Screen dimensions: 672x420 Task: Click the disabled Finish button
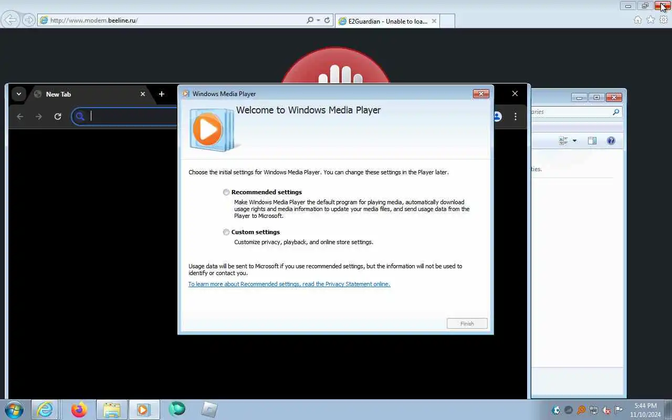pyautogui.click(x=467, y=323)
